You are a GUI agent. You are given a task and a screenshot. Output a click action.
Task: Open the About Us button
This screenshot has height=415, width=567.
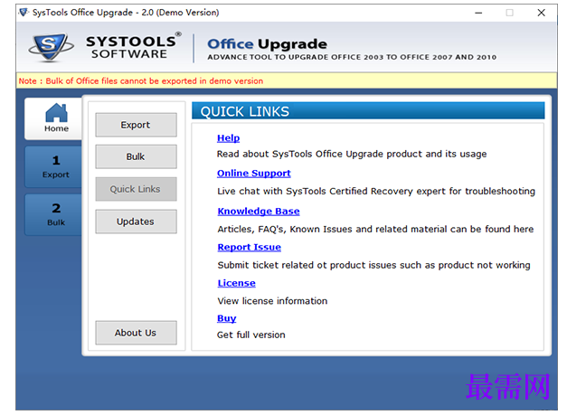click(x=136, y=333)
